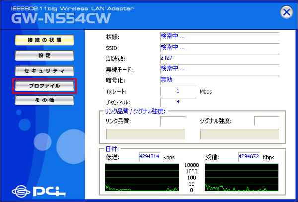Viewport: 298px width, 202px height.
Task: Click the 暗号化 field showing 無効
Action: [220, 80]
